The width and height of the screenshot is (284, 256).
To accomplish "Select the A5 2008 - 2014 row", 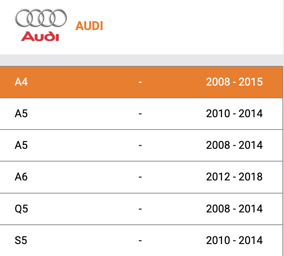I will [141, 145].
